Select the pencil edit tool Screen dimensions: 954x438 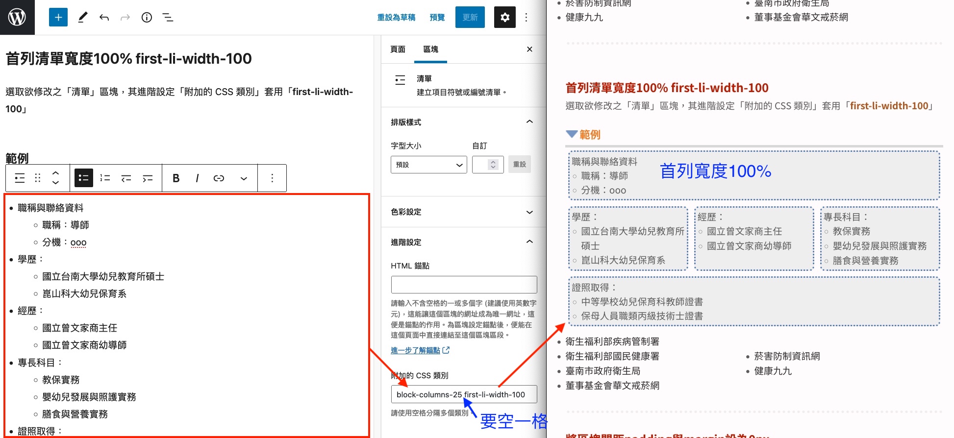(83, 18)
